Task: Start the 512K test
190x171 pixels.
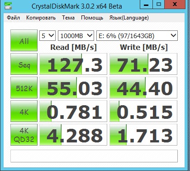Action: 24,88
